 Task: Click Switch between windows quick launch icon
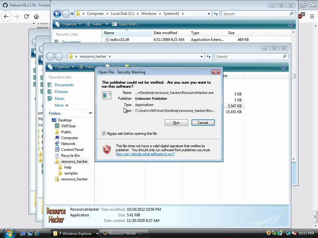coord(30,234)
